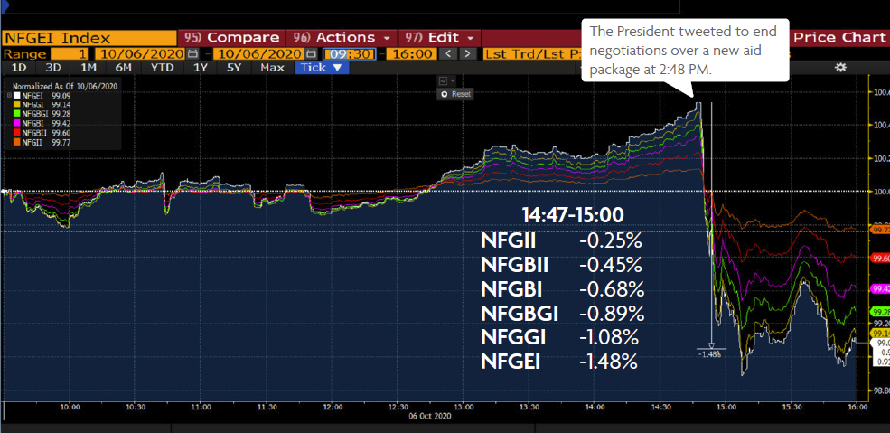The image size is (890, 433).
Task: Click the Reset zoom button on chart
Action: click(455, 93)
